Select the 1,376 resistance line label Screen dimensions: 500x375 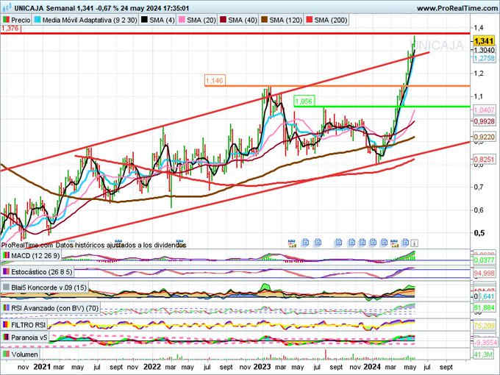point(10,29)
